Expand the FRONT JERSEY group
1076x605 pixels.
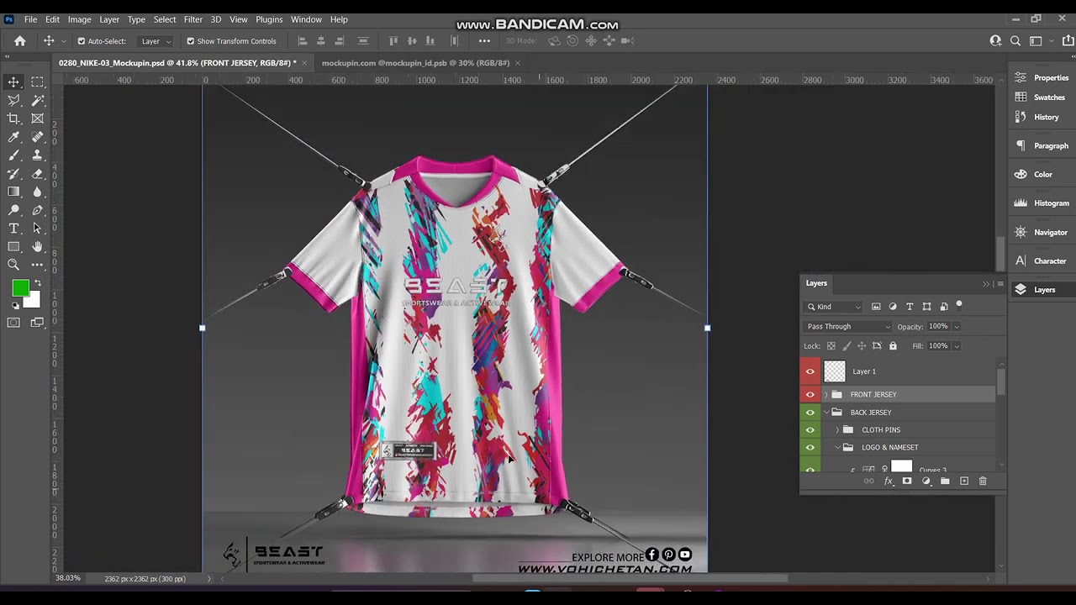pos(826,394)
